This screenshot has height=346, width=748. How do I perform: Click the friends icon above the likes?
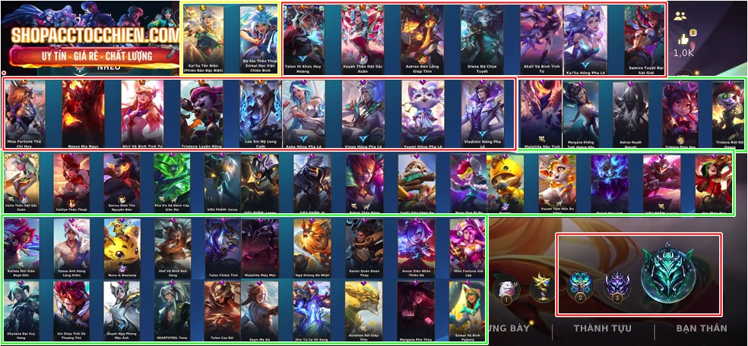click(x=680, y=16)
